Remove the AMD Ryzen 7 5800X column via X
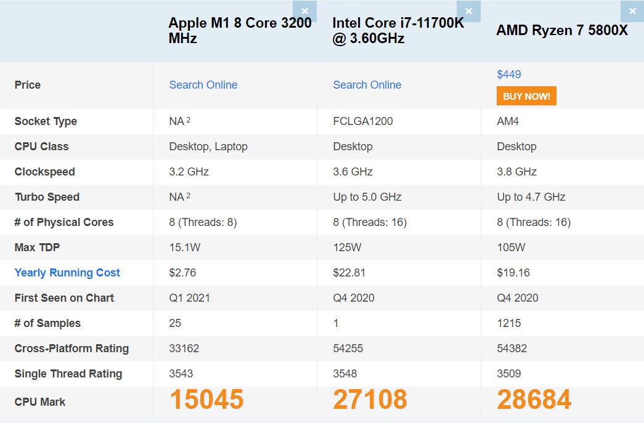Screen dimensions: 644x423 pos(632,11)
